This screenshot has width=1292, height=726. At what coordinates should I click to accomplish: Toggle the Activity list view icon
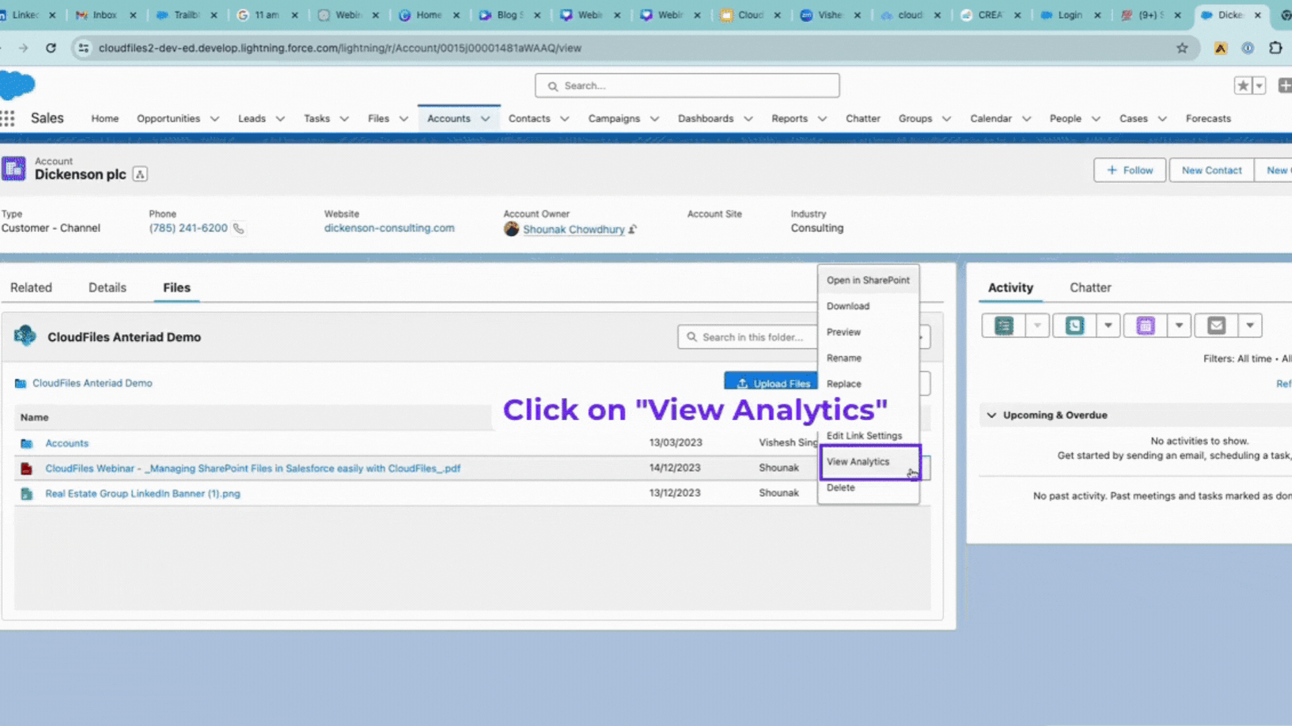[1003, 325]
